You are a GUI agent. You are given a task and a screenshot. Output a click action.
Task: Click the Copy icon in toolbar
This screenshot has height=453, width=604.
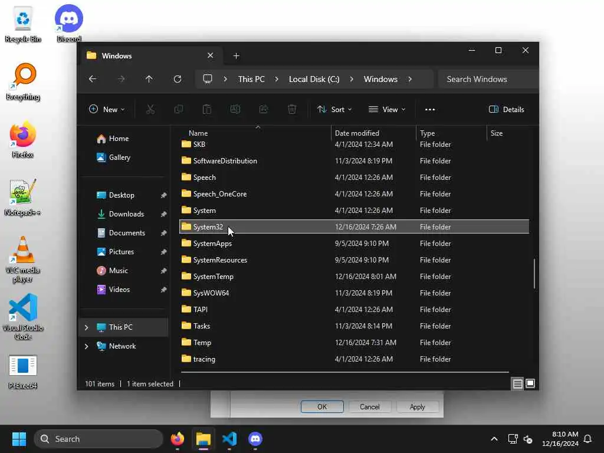[x=179, y=109]
